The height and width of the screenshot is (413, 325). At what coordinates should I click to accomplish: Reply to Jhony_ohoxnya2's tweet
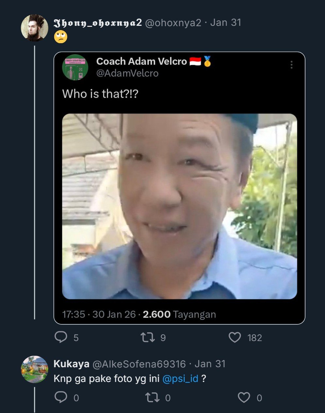61,337
